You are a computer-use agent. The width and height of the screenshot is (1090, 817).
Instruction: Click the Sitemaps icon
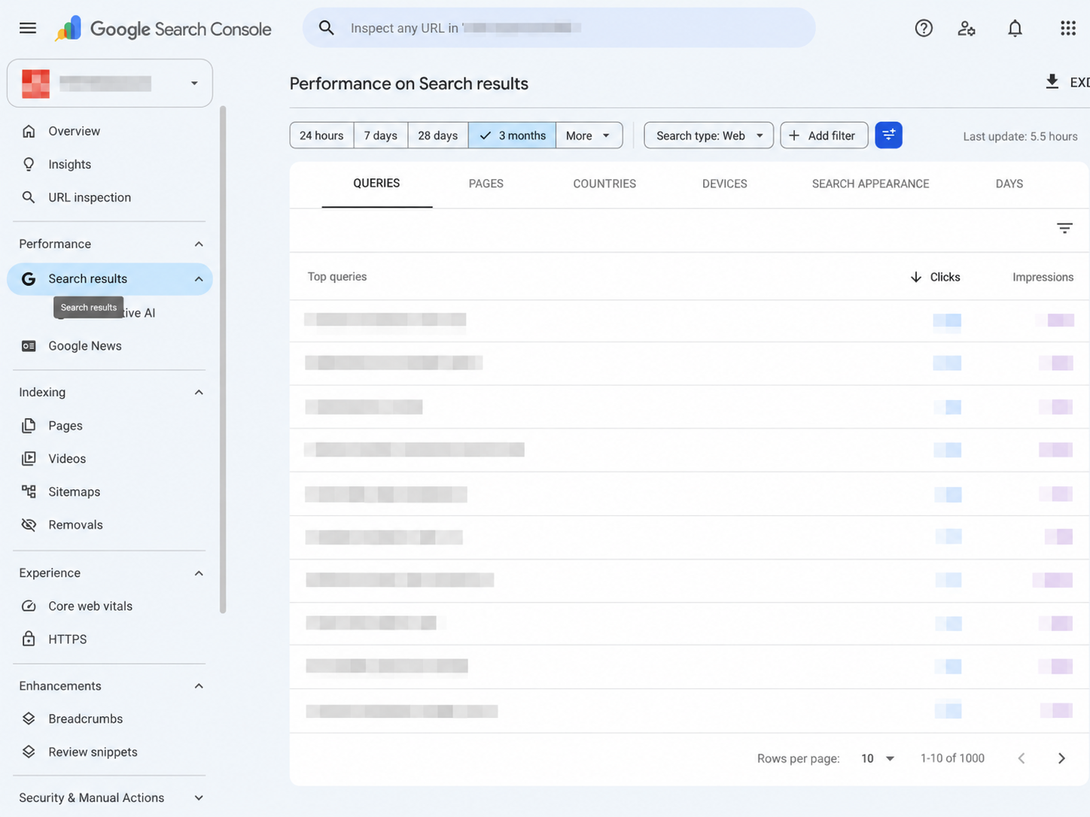point(29,492)
